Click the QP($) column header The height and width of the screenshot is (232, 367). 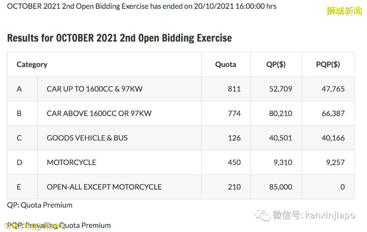tap(276, 64)
